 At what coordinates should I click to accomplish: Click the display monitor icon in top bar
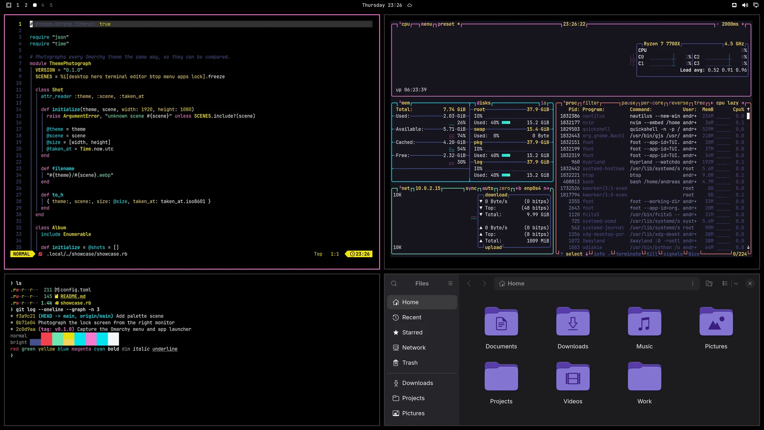click(x=756, y=5)
